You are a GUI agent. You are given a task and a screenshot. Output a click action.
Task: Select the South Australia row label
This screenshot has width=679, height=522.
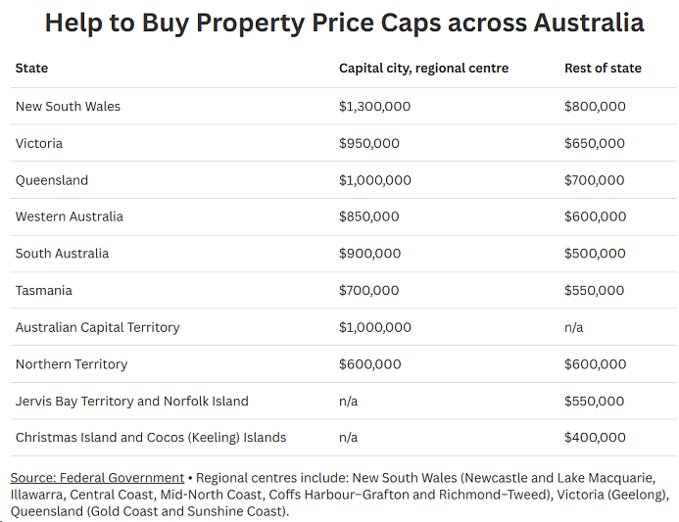click(x=62, y=254)
